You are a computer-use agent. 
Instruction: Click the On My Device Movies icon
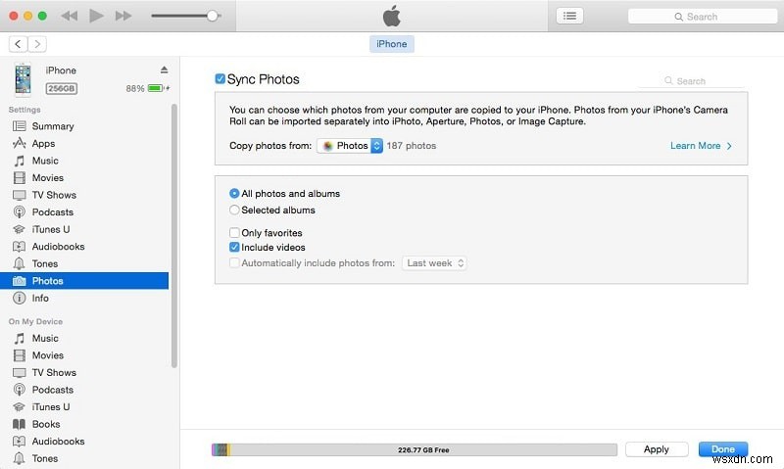pos(19,355)
